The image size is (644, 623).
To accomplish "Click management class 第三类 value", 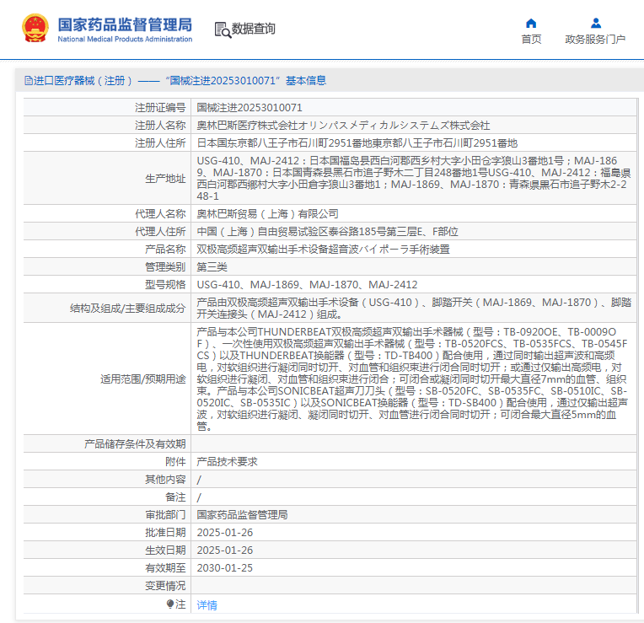I will coord(212,267).
